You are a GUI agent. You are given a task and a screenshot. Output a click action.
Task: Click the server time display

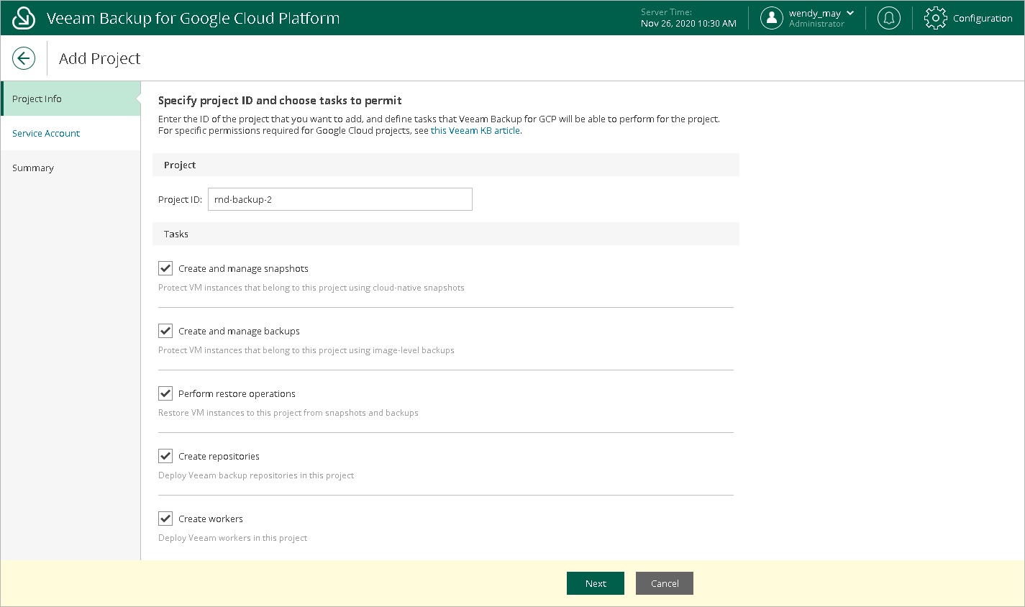pyautogui.click(x=688, y=18)
